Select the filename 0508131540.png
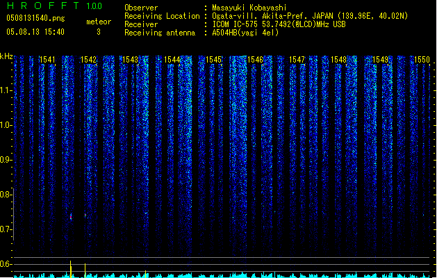437x278 pixels. point(35,19)
